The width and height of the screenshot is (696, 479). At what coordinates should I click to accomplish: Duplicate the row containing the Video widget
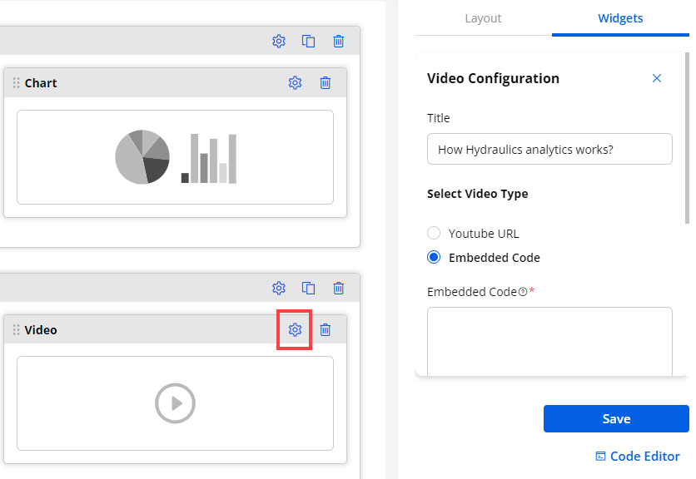[308, 289]
